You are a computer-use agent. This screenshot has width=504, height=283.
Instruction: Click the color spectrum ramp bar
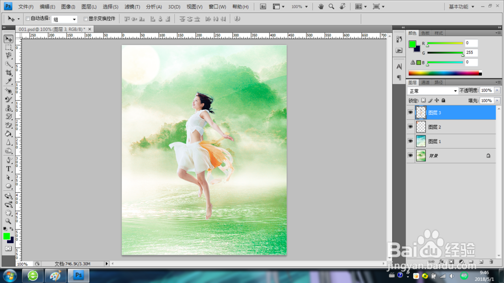click(445, 73)
